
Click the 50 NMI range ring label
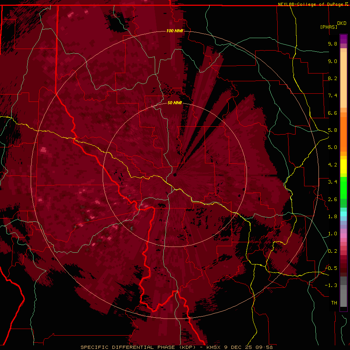[x=175, y=103]
